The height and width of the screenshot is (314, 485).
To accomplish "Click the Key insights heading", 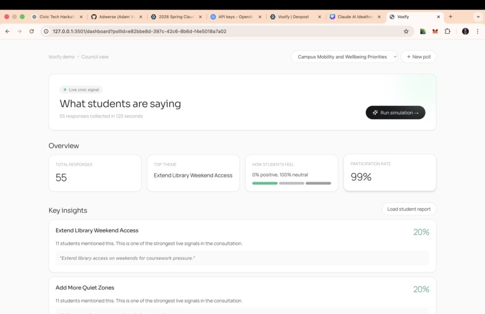I will (x=68, y=211).
